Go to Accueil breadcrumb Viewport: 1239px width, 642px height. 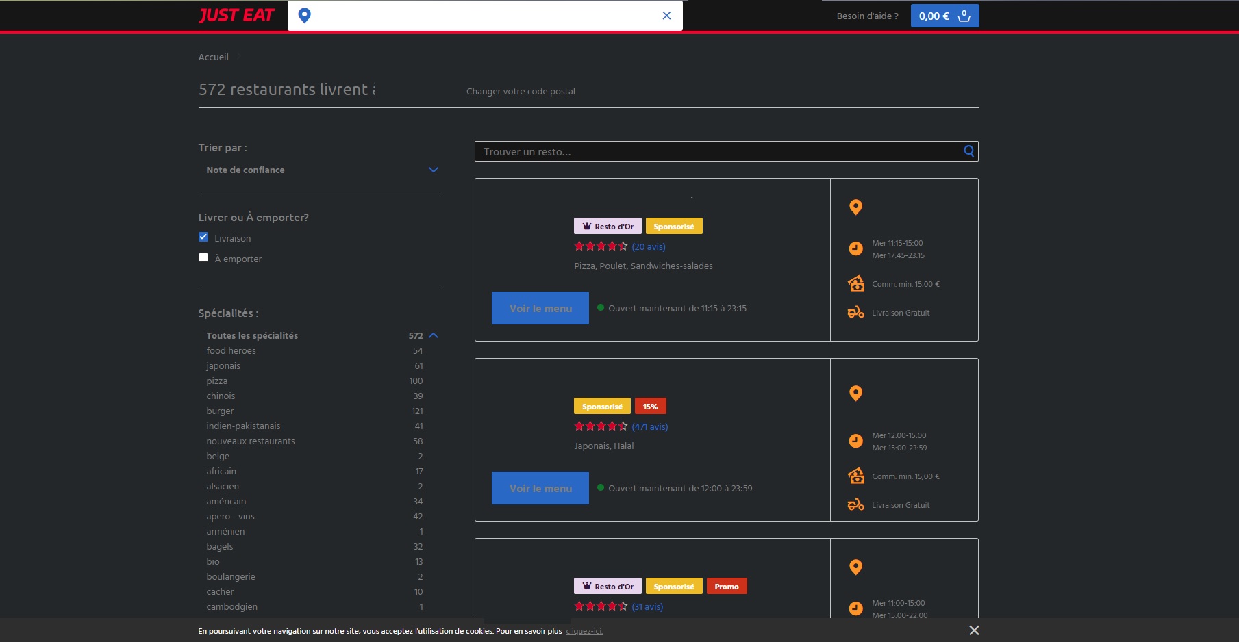[214, 57]
